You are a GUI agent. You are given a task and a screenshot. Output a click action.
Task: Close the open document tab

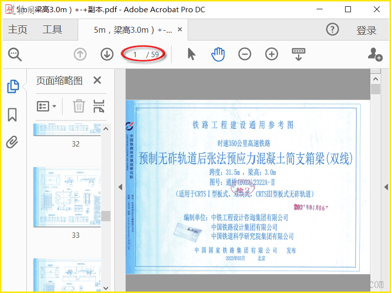coord(180,29)
